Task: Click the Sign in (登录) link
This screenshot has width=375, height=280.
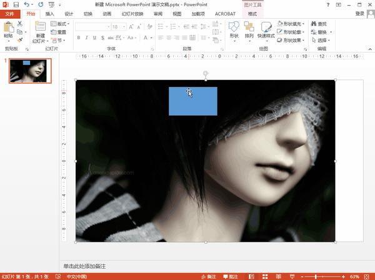Action: pyautogui.click(x=360, y=14)
